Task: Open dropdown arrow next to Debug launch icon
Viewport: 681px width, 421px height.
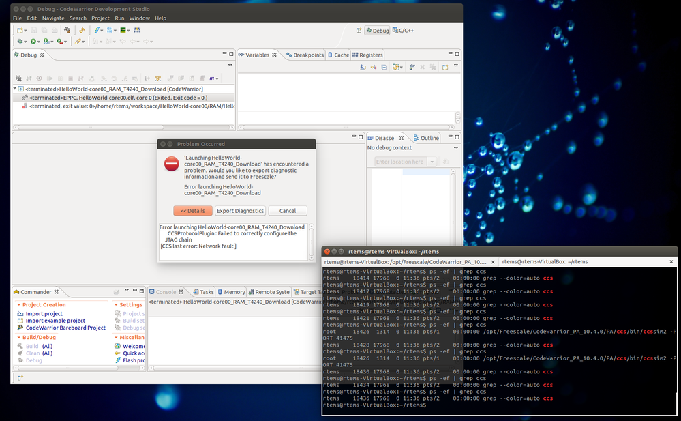Action: [x=25, y=42]
